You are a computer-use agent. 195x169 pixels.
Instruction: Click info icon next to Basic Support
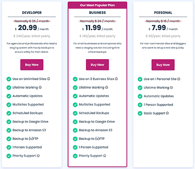pyautogui.click(x=167, y=113)
